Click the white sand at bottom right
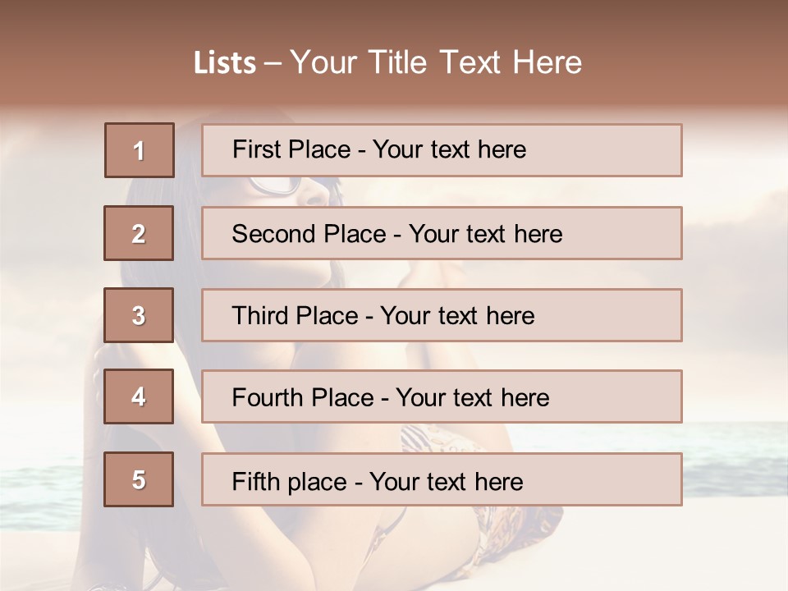Image resolution: width=788 pixels, height=591 pixels. (698, 550)
